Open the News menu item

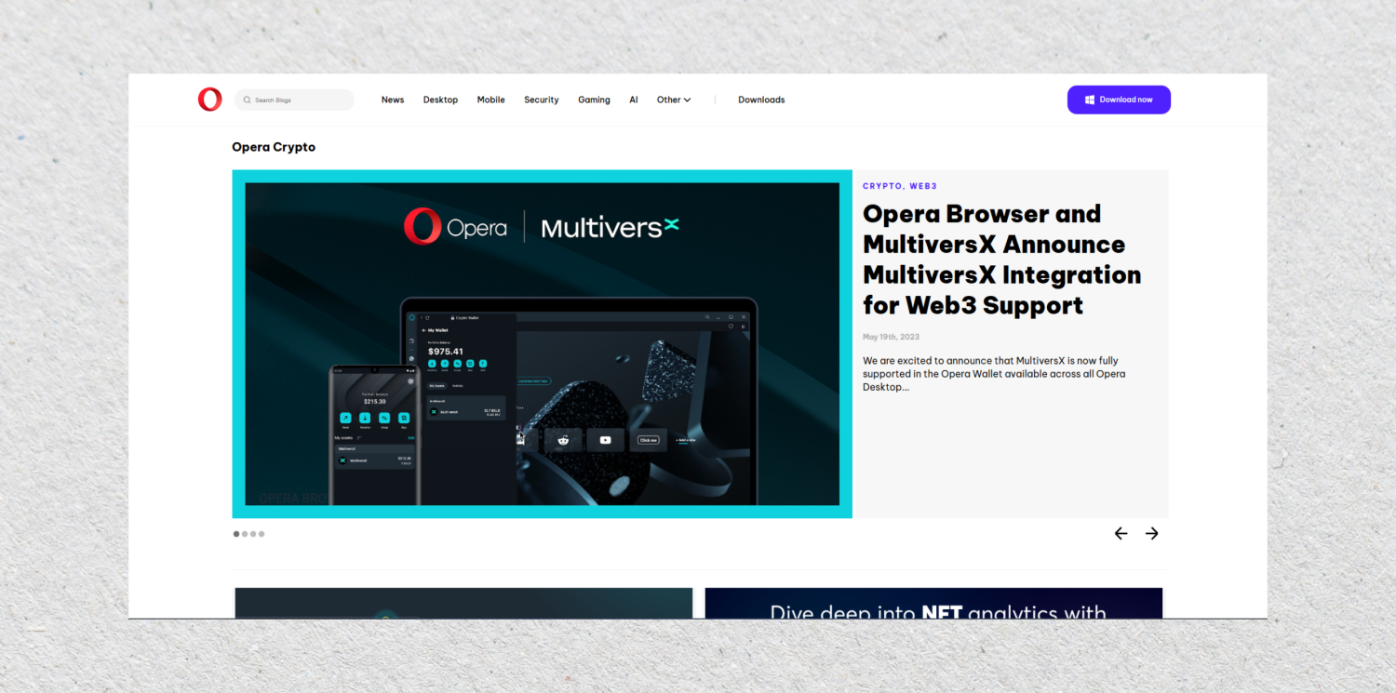pos(393,100)
